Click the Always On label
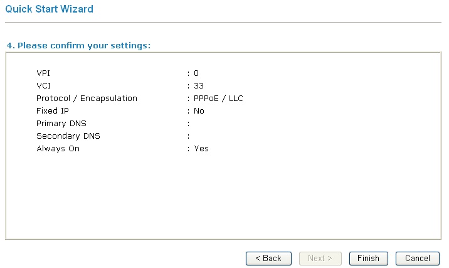 coord(58,149)
